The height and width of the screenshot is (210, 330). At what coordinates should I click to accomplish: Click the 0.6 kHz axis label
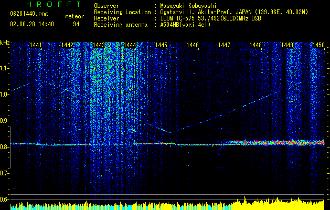tap(4, 199)
